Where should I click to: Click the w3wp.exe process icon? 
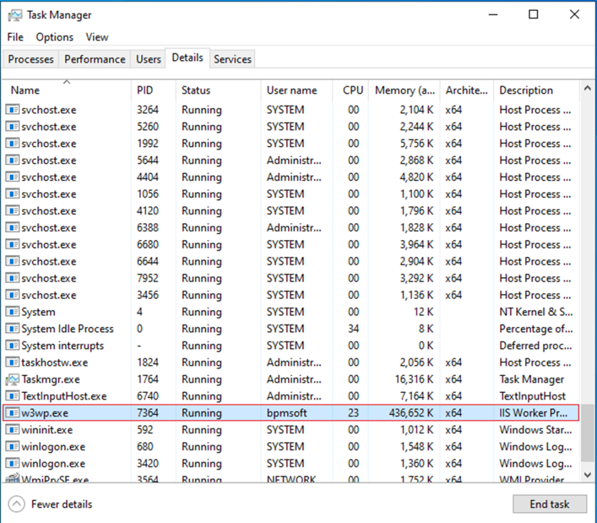point(12,413)
